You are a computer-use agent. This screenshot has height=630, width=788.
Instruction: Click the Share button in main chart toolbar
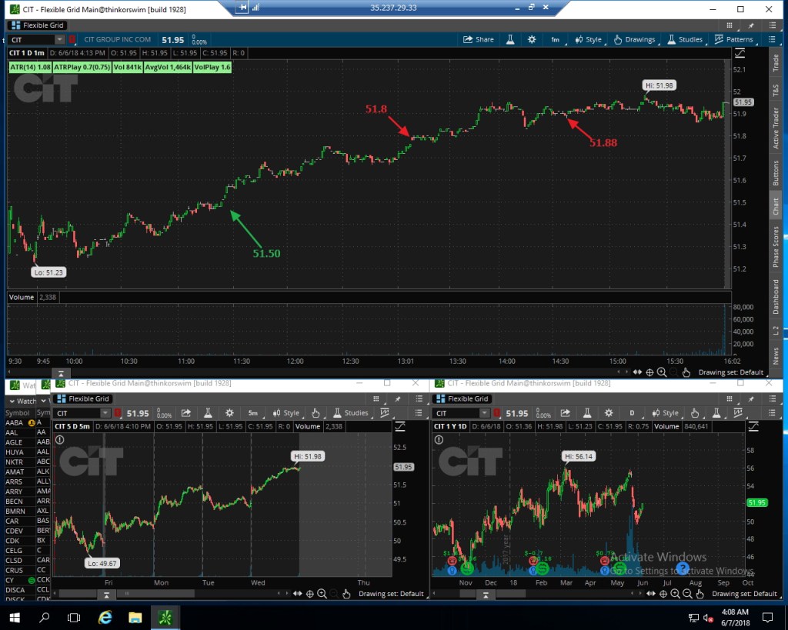coord(478,39)
